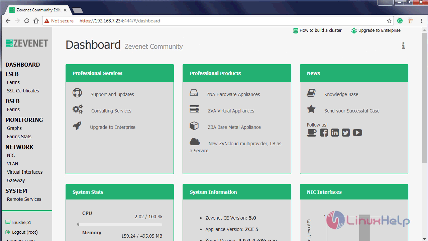The height and width of the screenshot is (241, 428).
Task: Open NIC under Network
Action: pos(11,155)
